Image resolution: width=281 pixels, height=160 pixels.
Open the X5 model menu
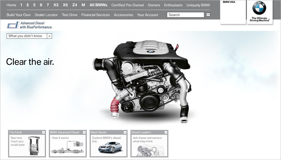(x=65, y=5)
